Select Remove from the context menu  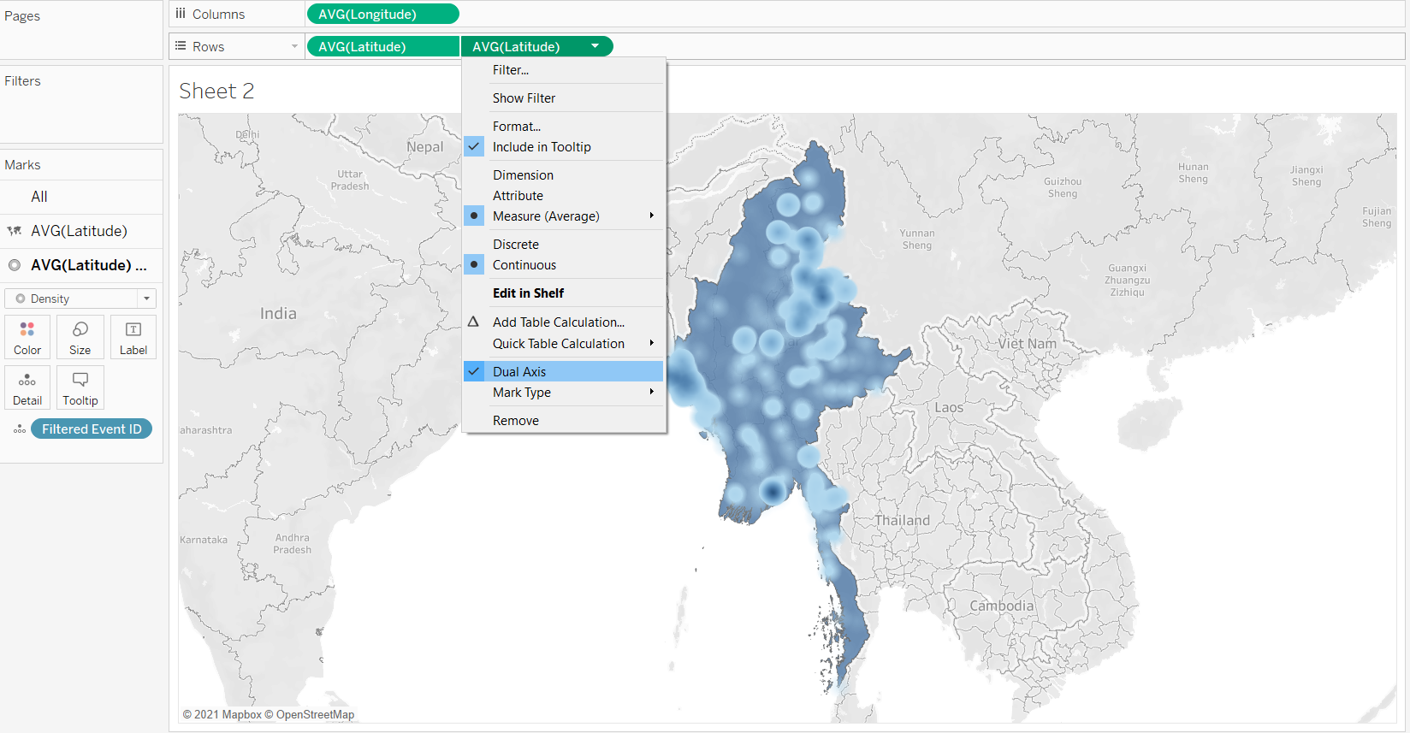pos(516,421)
